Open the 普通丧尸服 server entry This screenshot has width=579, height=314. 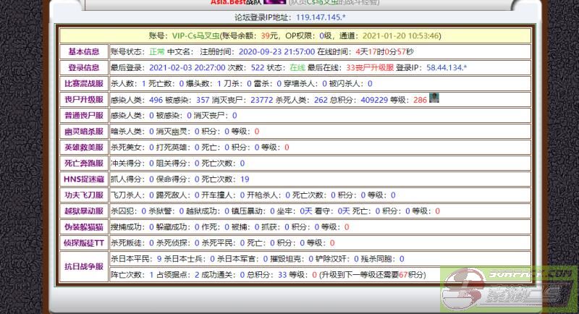pyautogui.click(x=83, y=116)
